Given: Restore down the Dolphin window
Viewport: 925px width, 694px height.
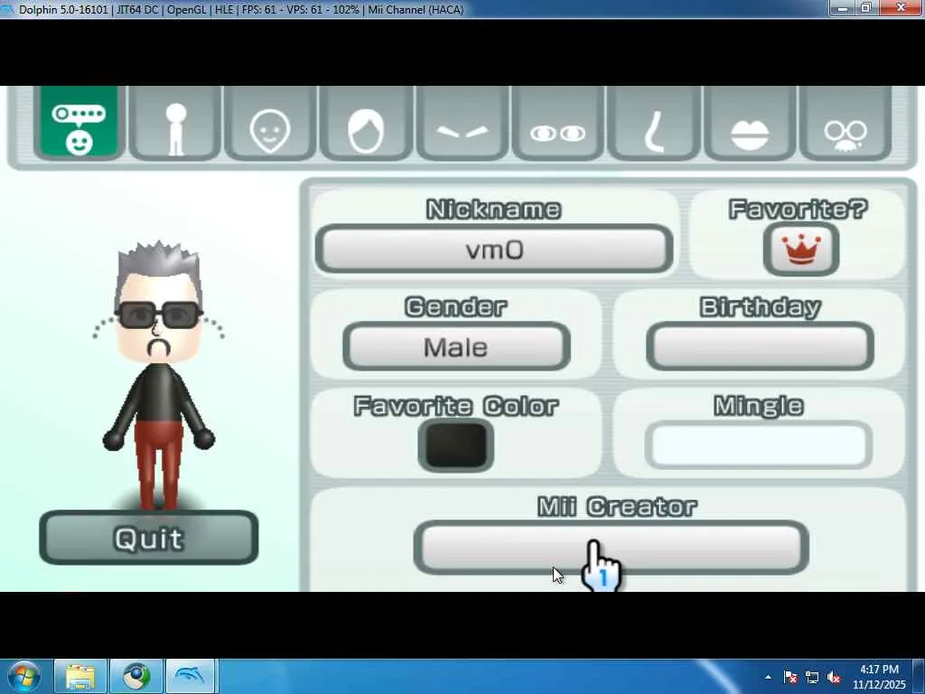Looking at the screenshot, I should click(866, 8).
